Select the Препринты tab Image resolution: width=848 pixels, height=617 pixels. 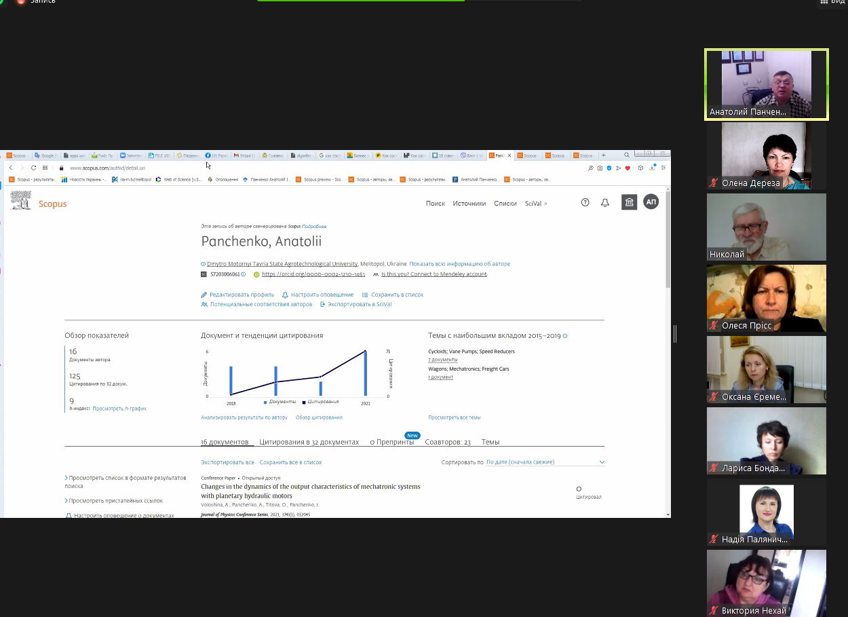pos(392,442)
